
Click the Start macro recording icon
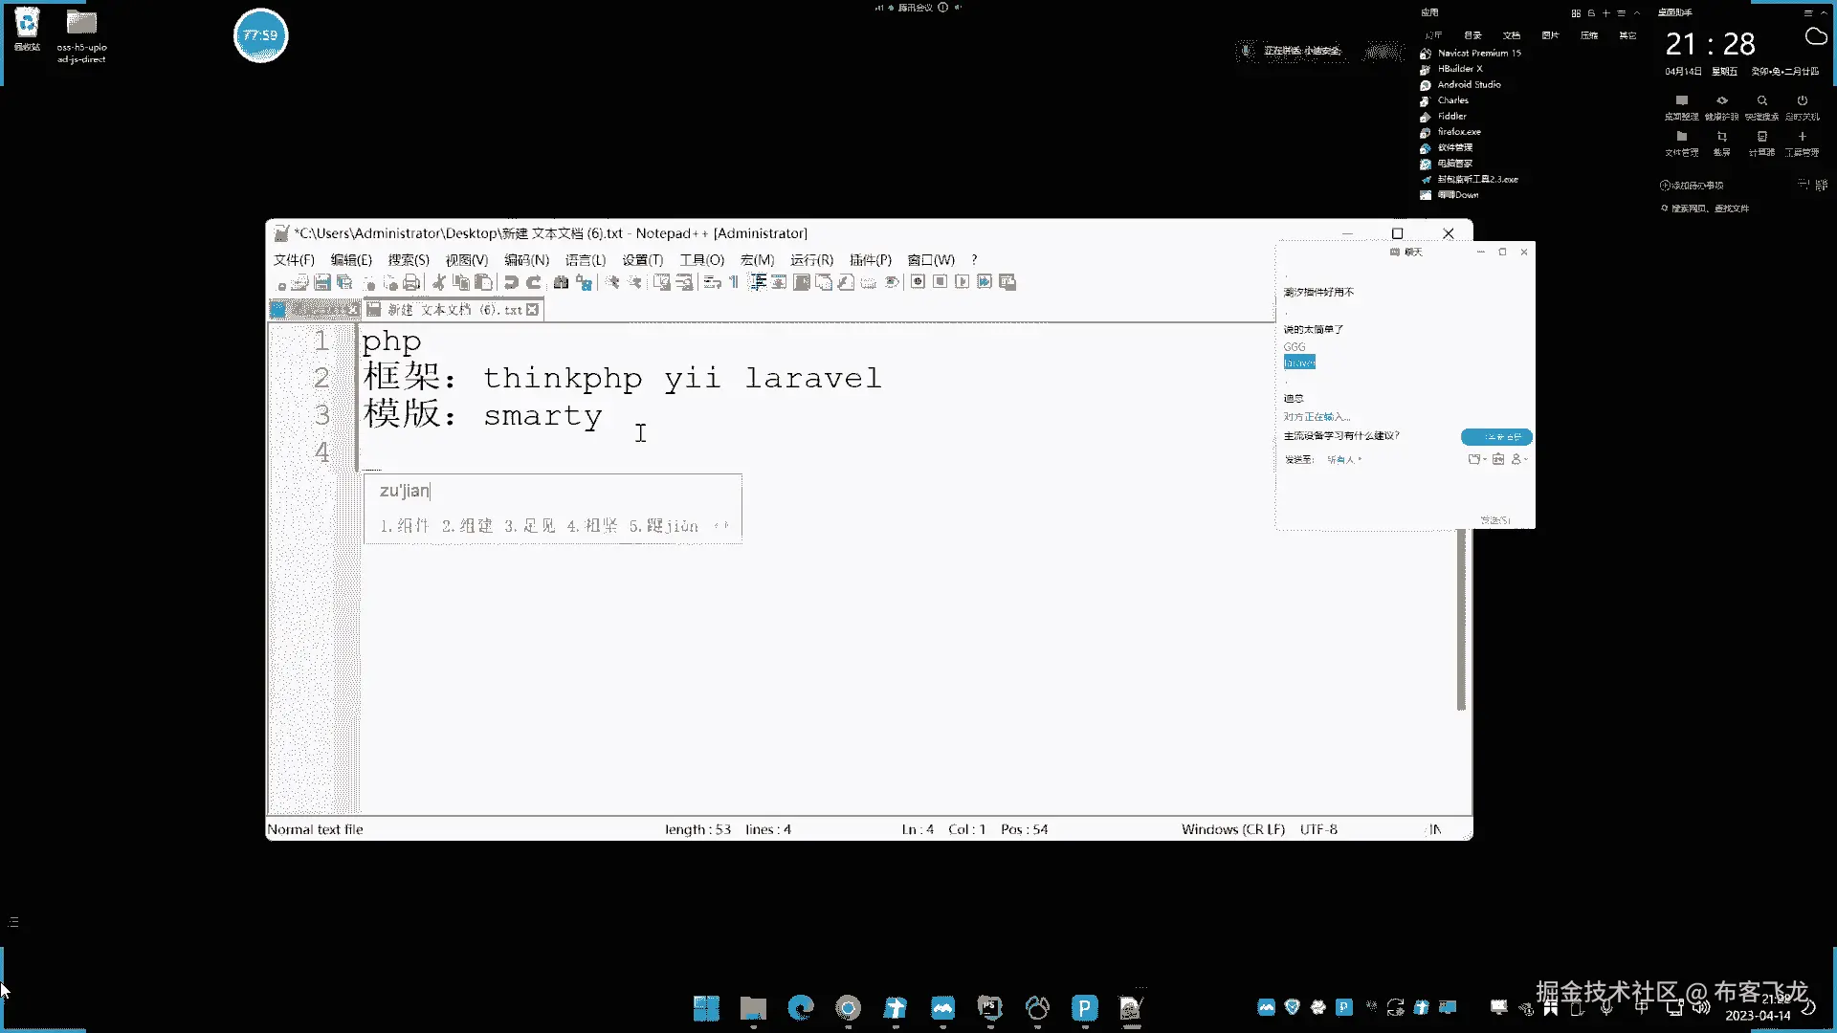(x=918, y=282)
